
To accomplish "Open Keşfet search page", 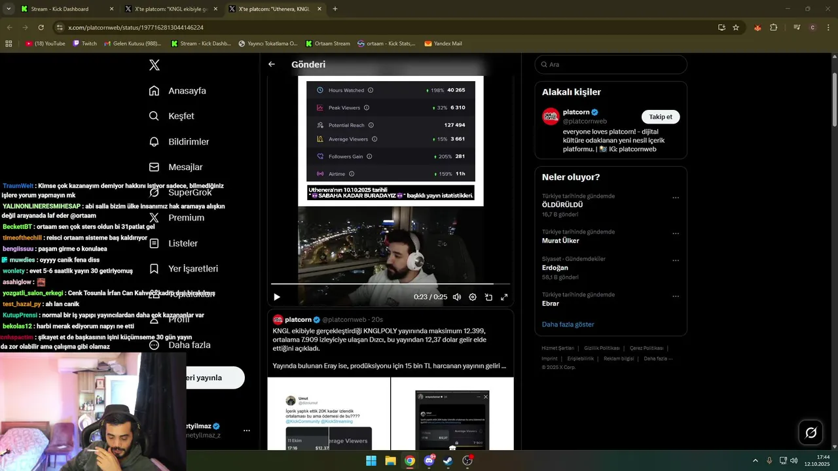I will coord(172,116).
